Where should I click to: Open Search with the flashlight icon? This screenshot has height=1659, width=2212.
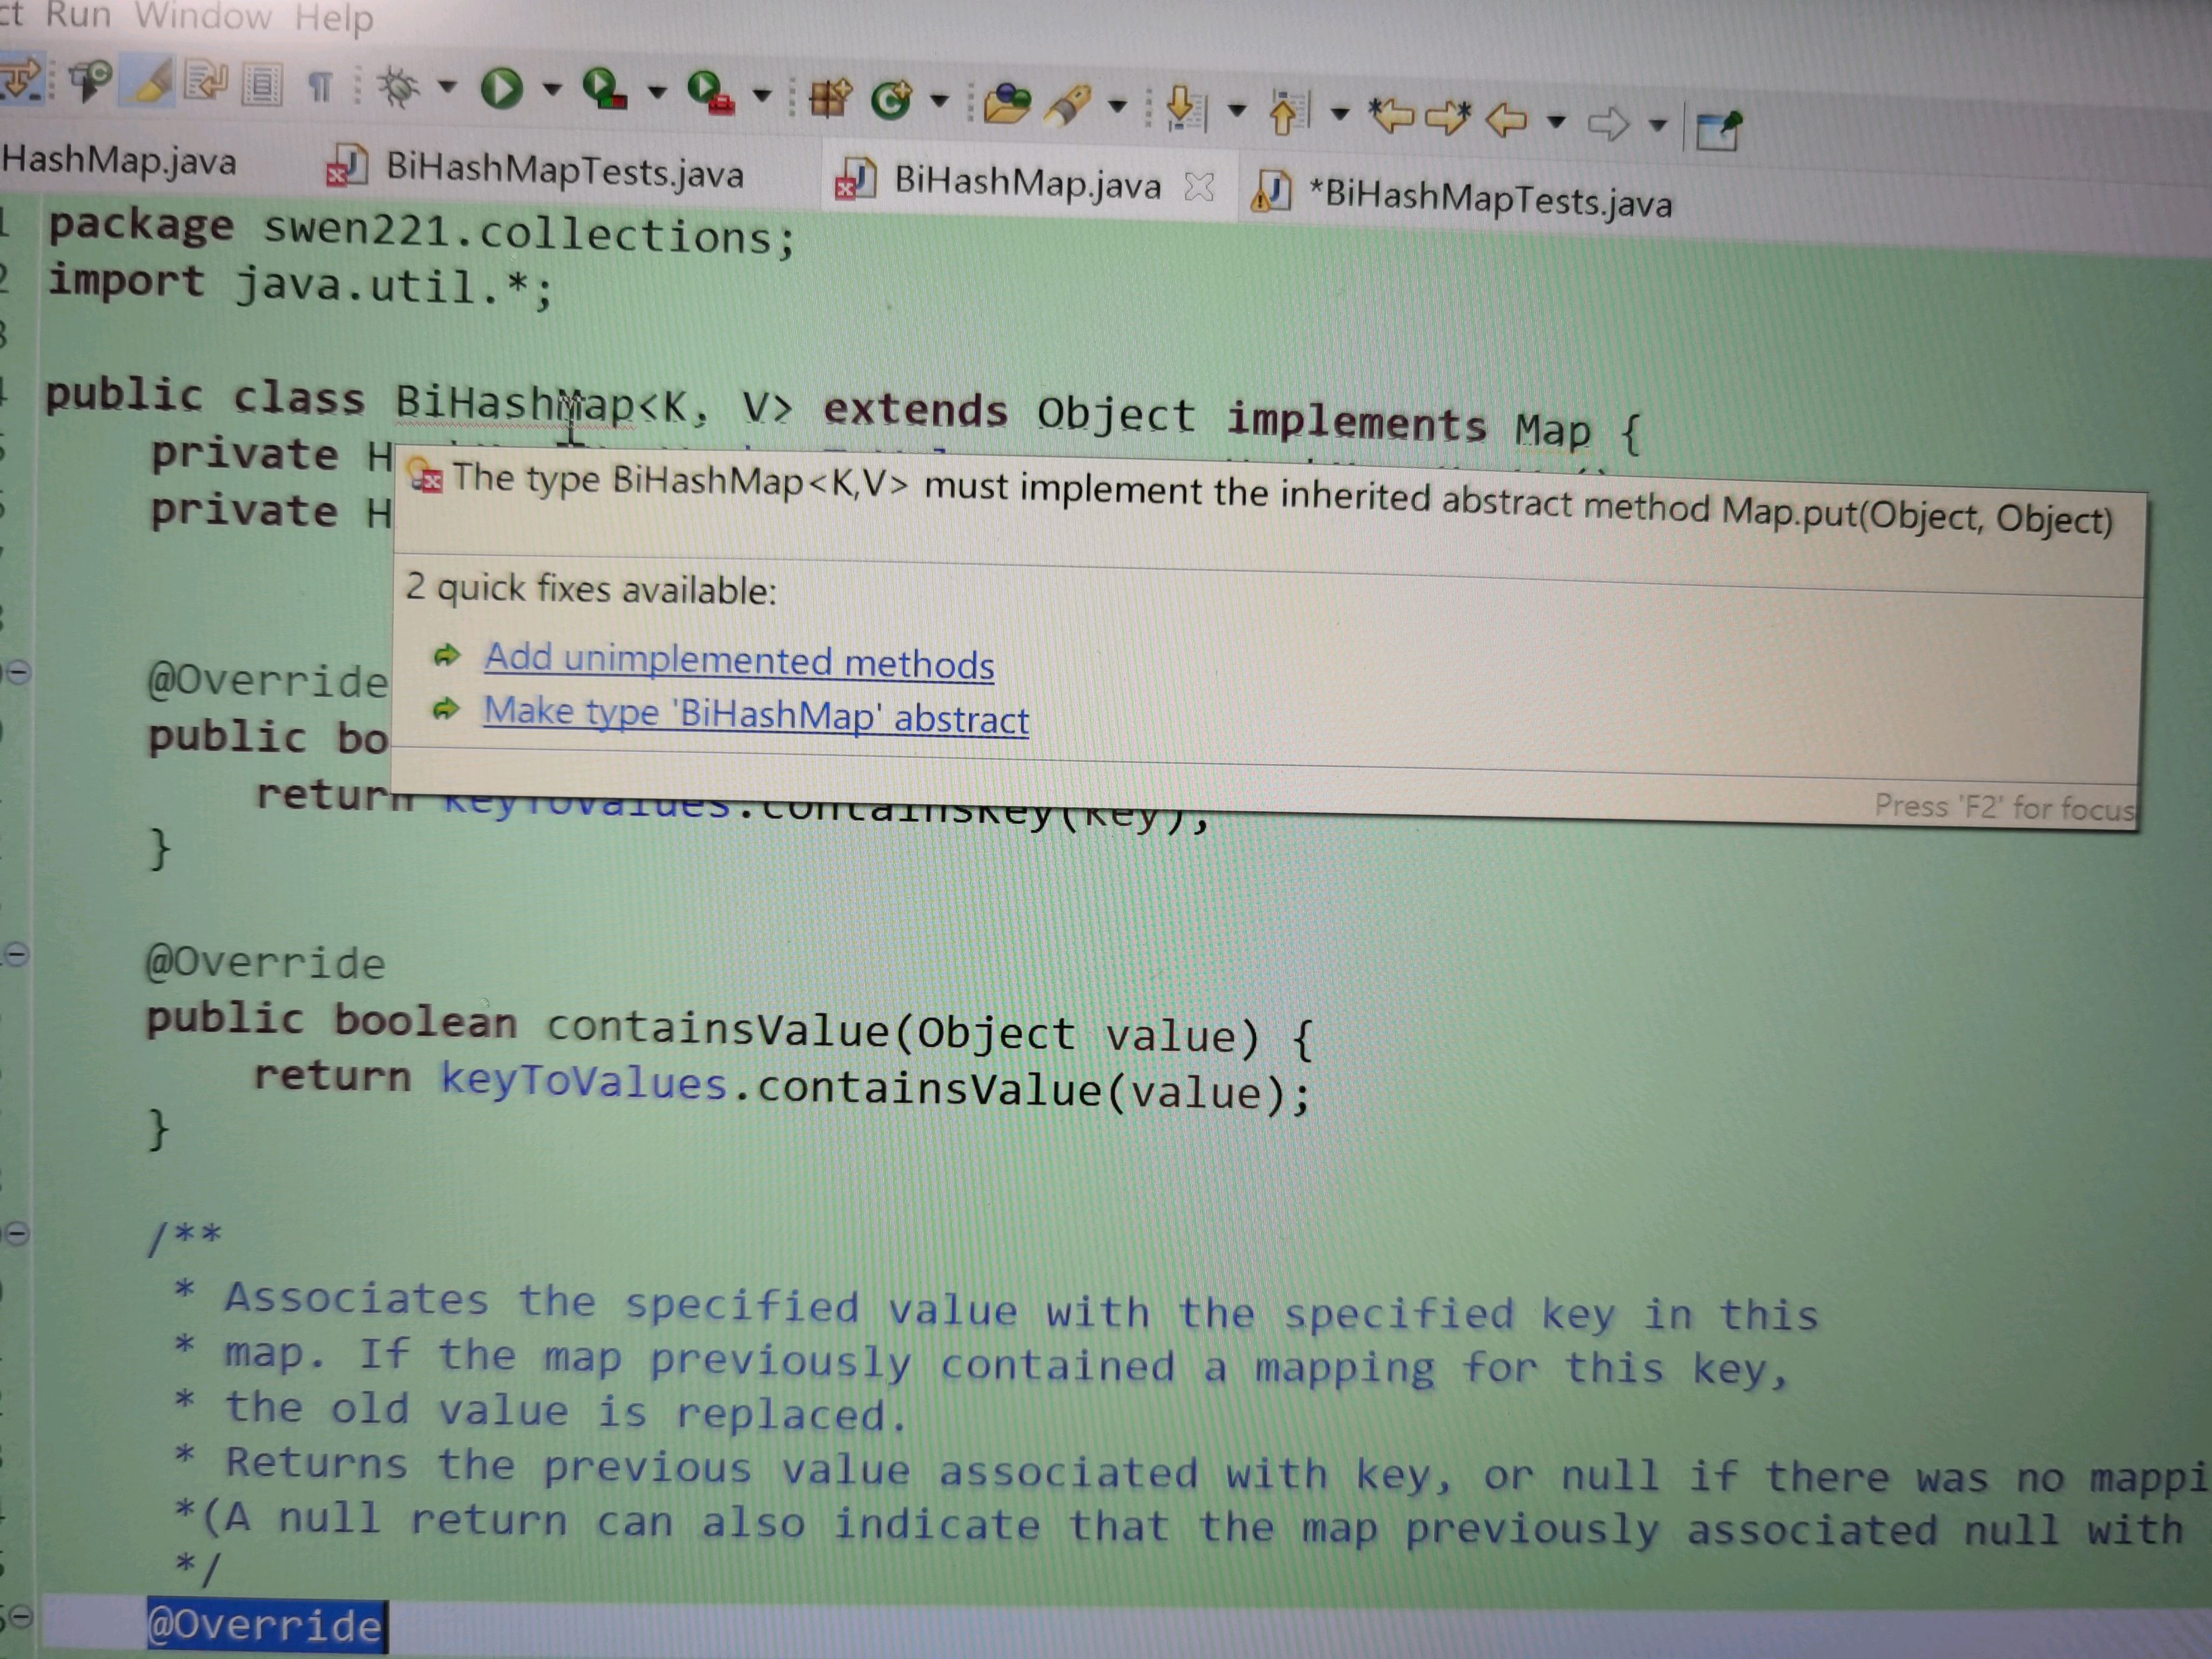[1067, 105]
